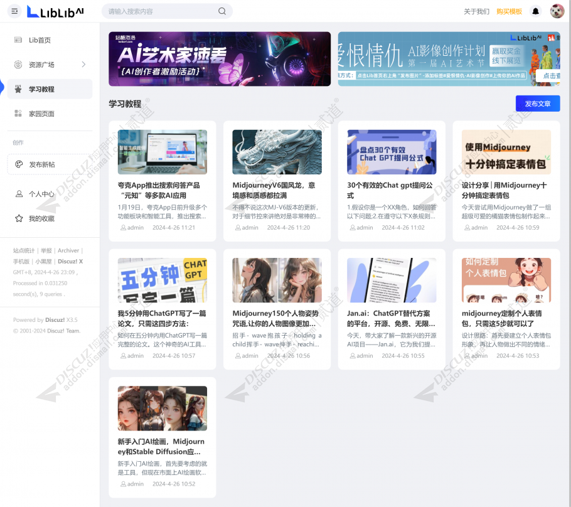Open the Powered by Discuz! link
The width and height of the screenshot is (571, 507).
(55, 320)
